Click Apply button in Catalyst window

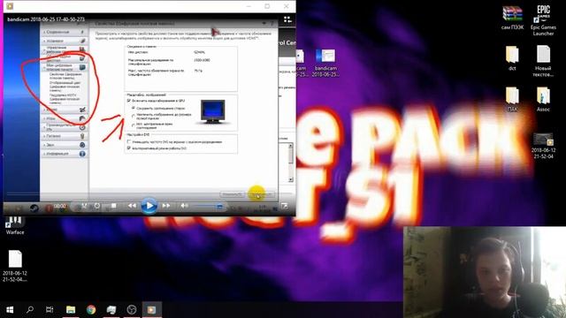(262, 194)
